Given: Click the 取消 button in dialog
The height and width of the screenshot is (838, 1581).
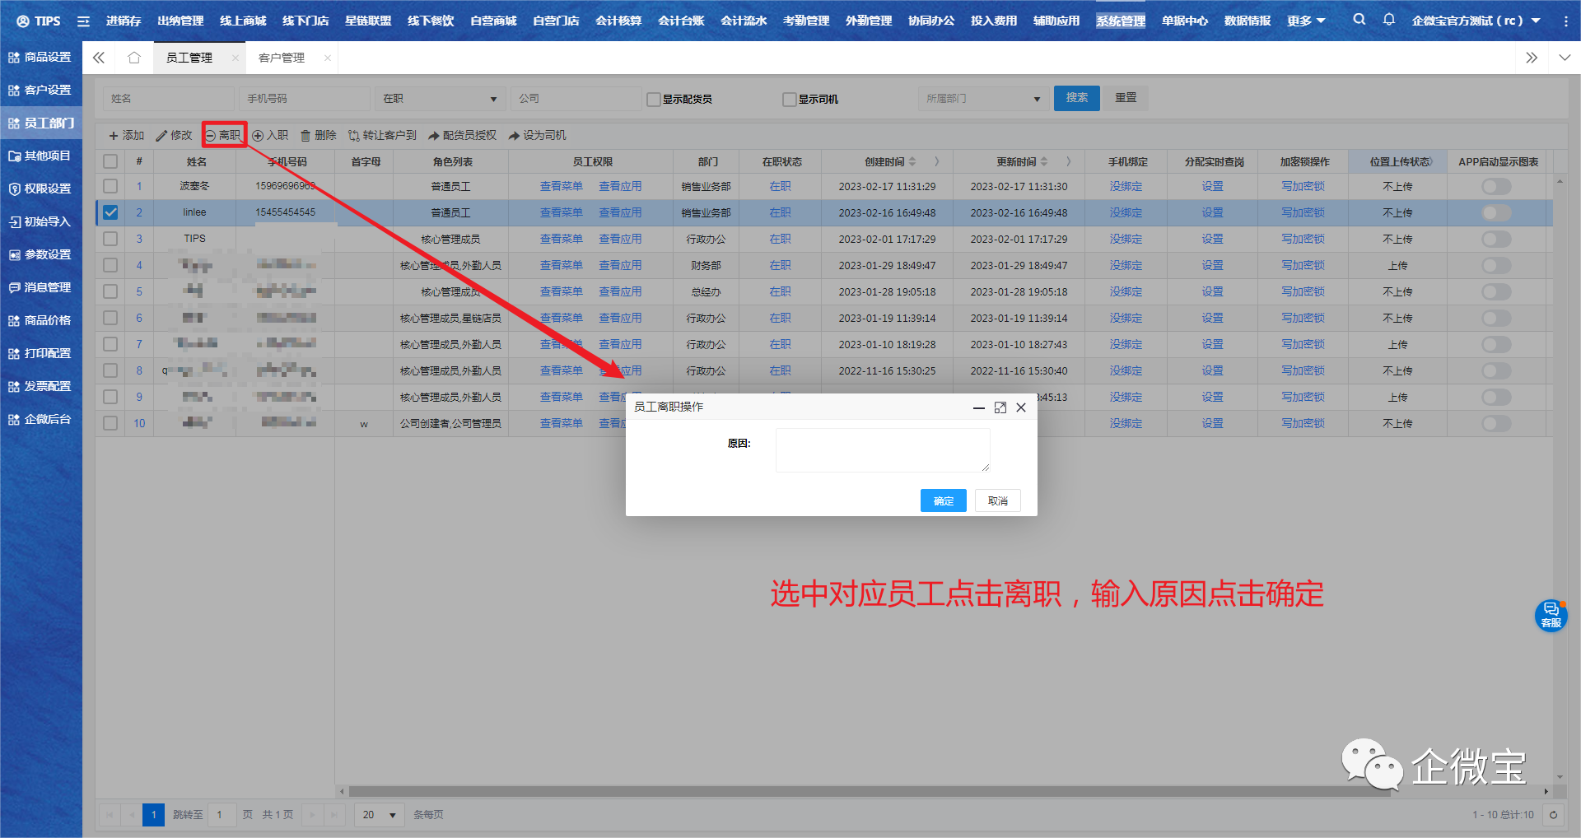Looking at the screenshot, I should point(997,500).
